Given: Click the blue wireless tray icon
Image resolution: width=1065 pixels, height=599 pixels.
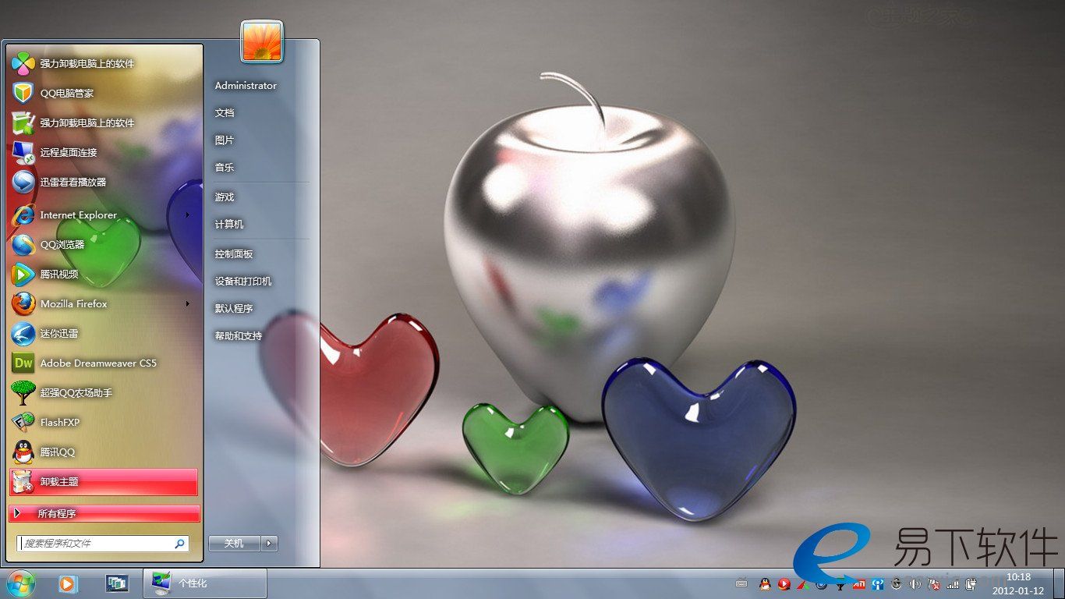Looking at the screenshot, I should 878,583.
